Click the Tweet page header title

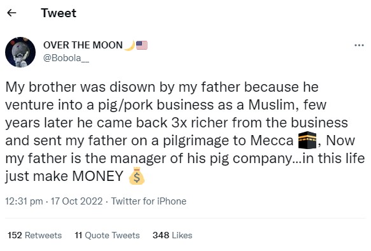(x=59, y=13)
